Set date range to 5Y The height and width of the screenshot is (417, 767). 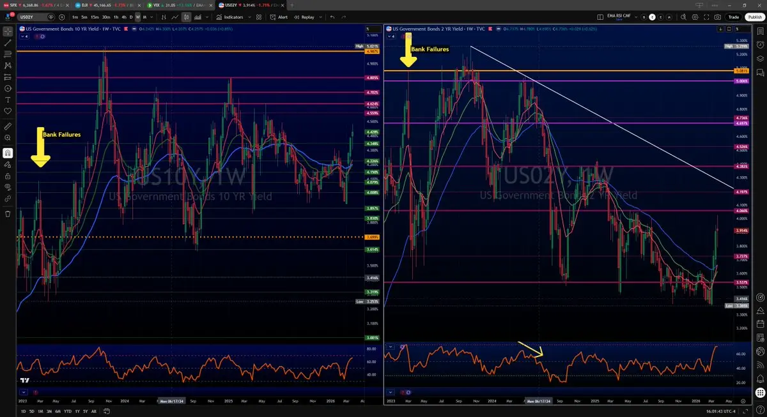pos(86,411)
